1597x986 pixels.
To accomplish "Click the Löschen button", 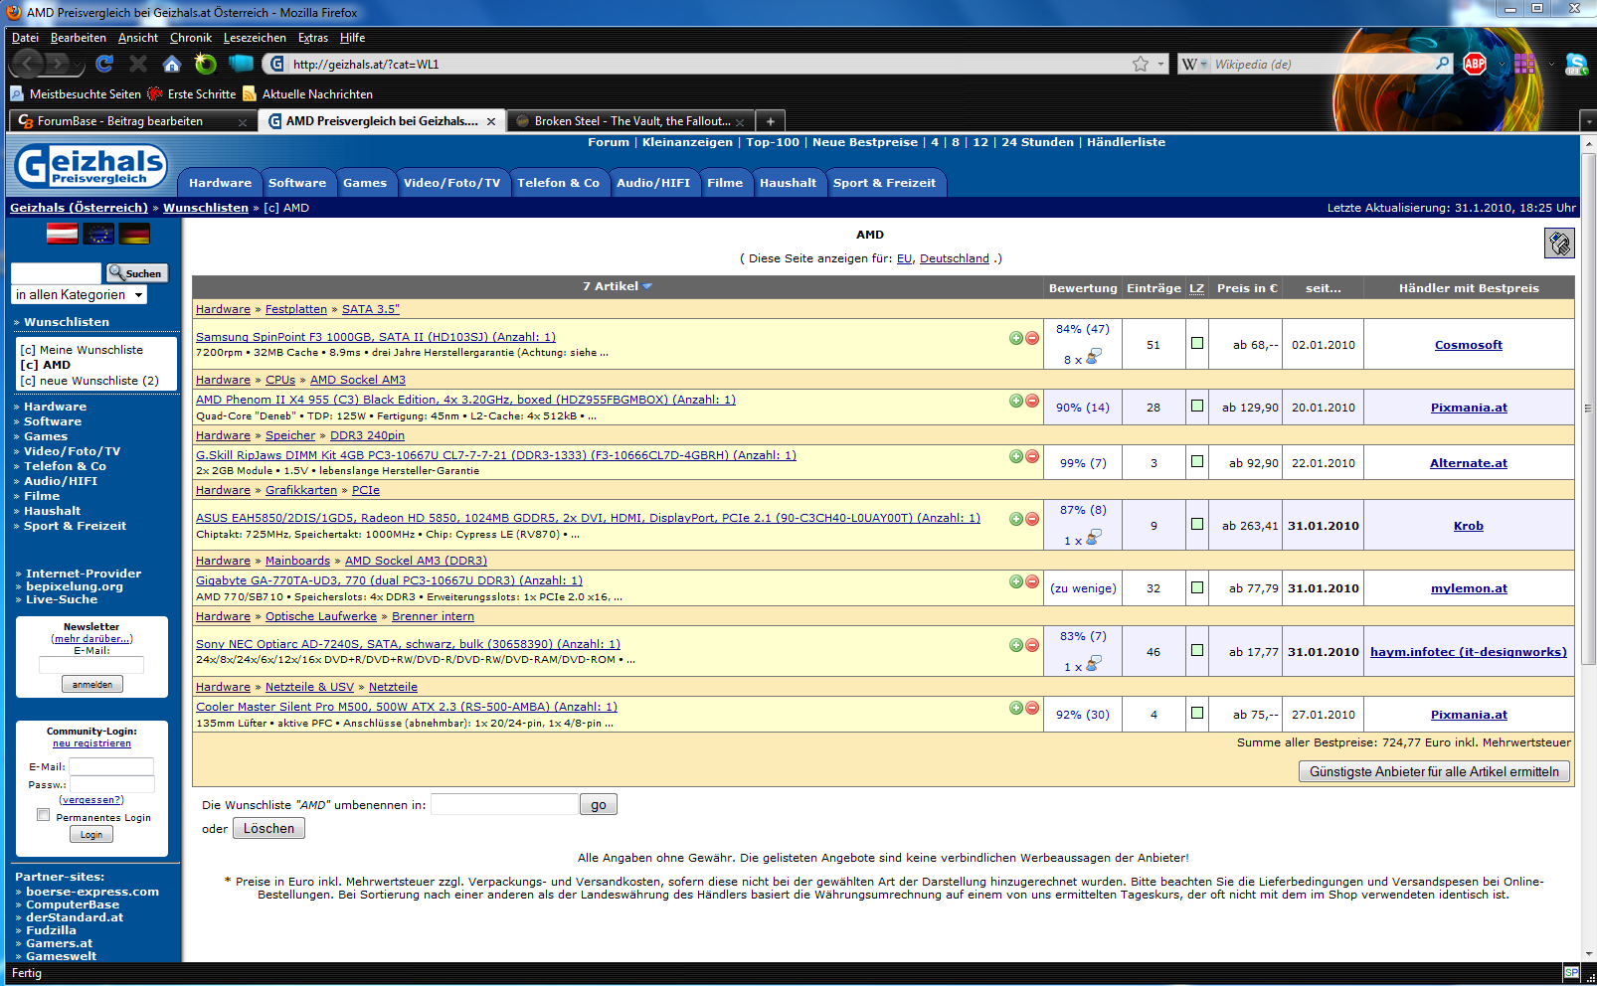I will [x=268, y=829].
